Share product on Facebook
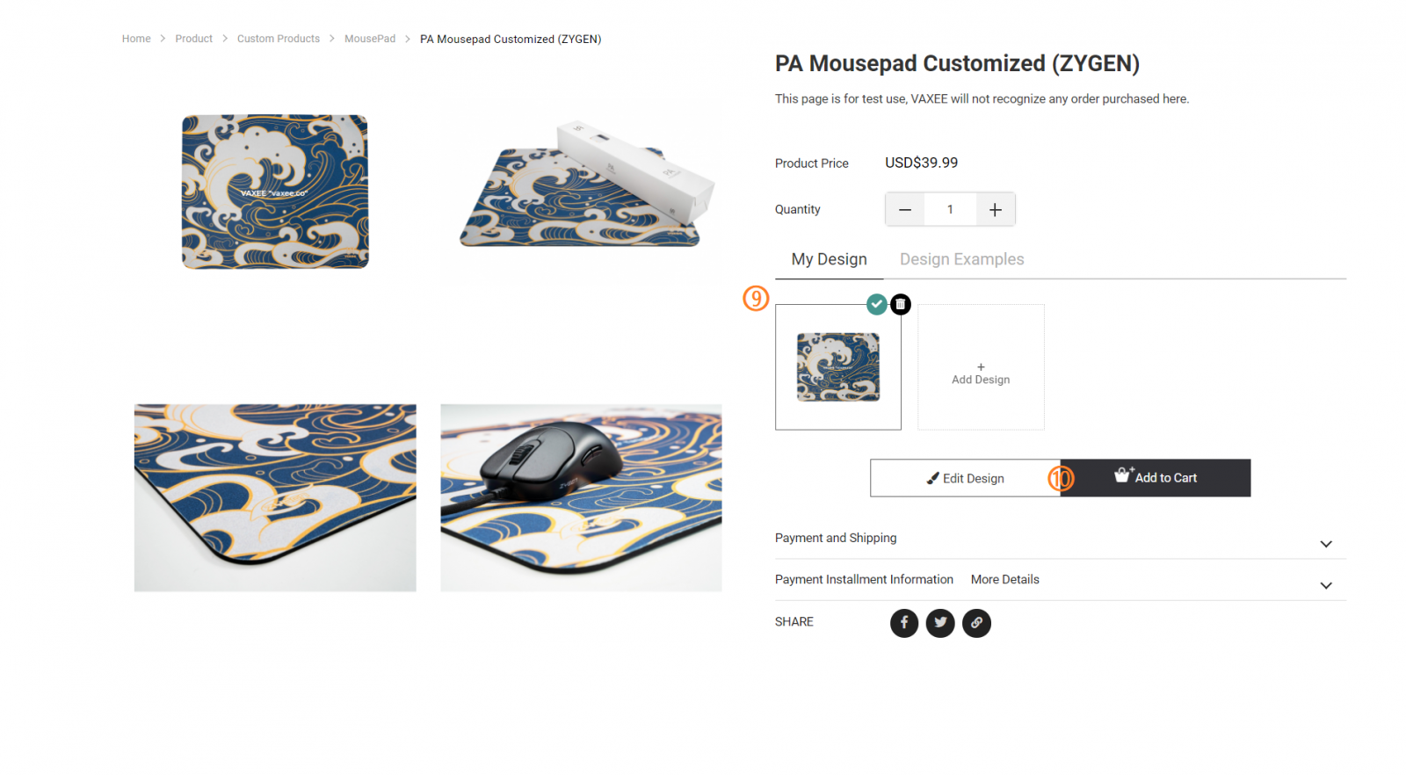The image size is (1406, 775). [x=904, y=623]
